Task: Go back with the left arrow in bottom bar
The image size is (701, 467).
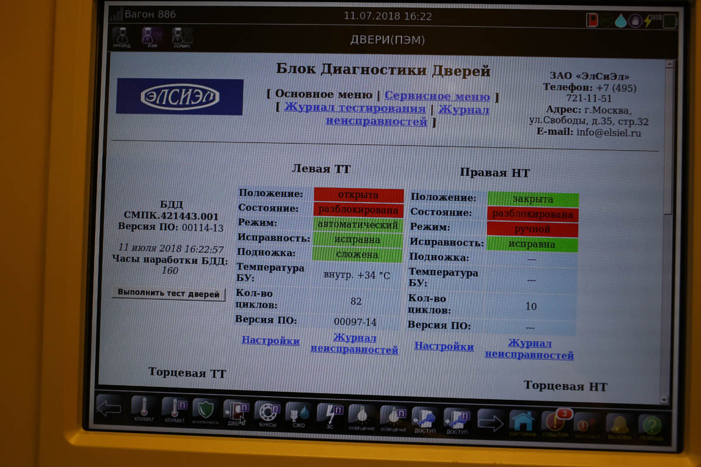Action: click(x=109, y=407)
